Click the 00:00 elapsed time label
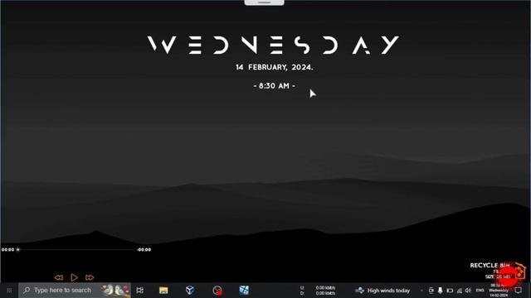This screenshot has width=531, height=298. point(7,250)
